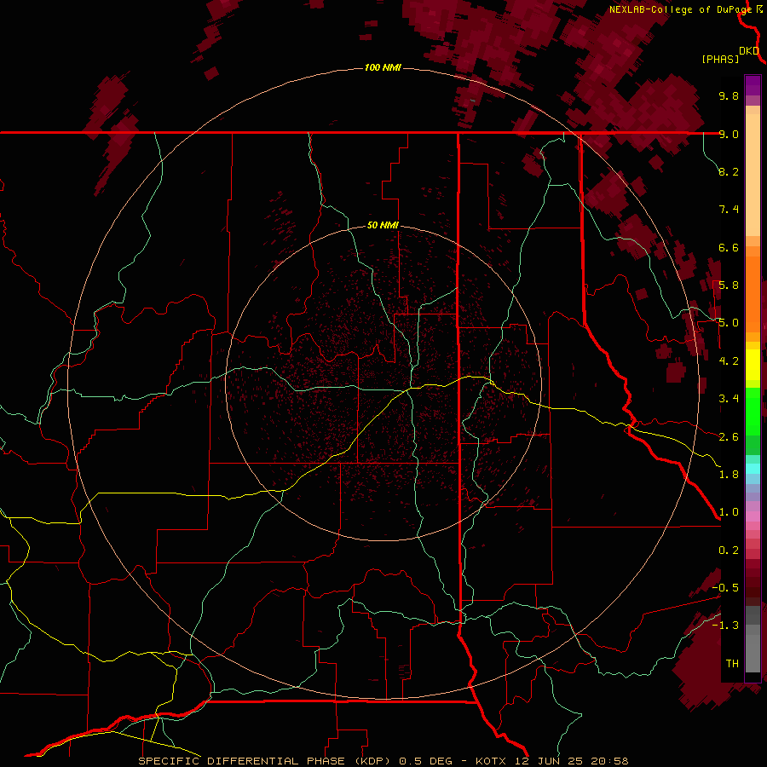Click the SPECIFIC DIFFERENTIAL PHASE (KDP) title text
This screenshot has height=767, width=767.
pos(265,761)
